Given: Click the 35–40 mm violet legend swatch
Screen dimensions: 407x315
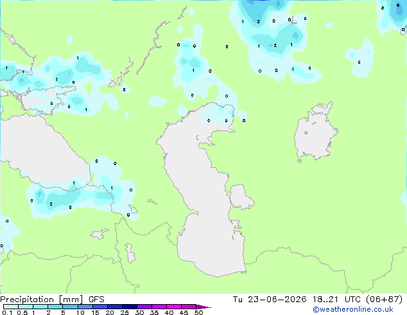Looking at the screenshot, I should pyautogui.click(x=159, y=307).
